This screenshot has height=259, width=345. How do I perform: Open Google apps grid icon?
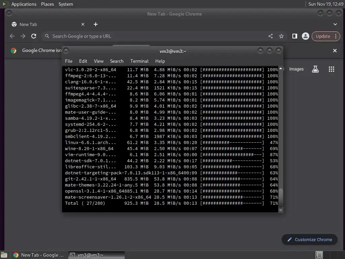332,69
